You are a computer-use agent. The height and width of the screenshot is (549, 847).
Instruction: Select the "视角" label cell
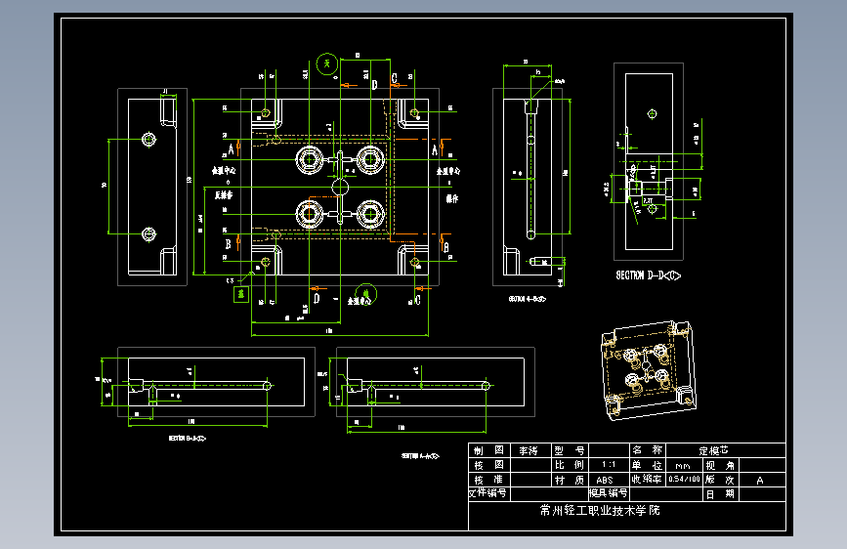(721, 465)
